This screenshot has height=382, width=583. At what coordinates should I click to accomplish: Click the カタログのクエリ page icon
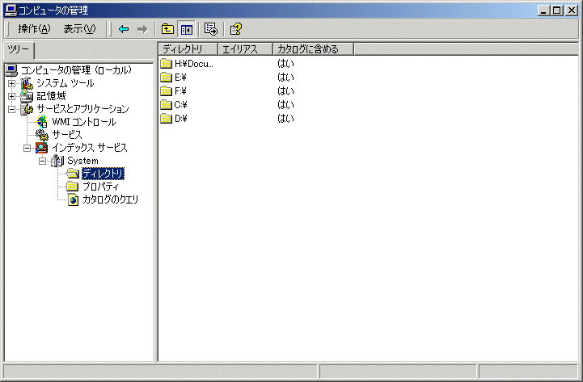[x=73, y=199]
